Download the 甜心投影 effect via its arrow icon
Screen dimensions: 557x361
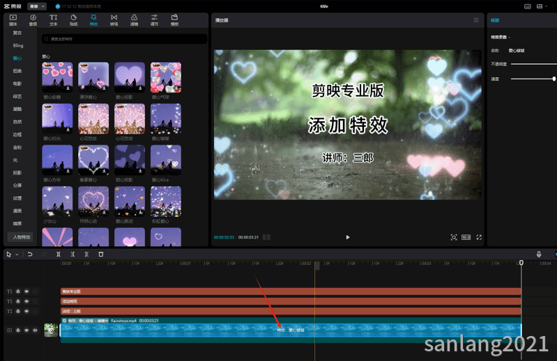pos(140,171)
